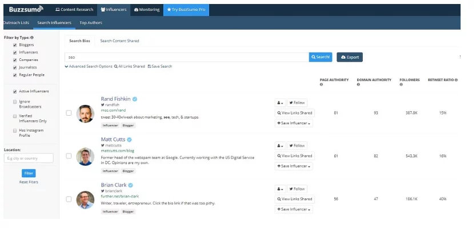Click the Location input field
Image resolution: width=476 pixels, height=228 pixels.
point(29,158)
